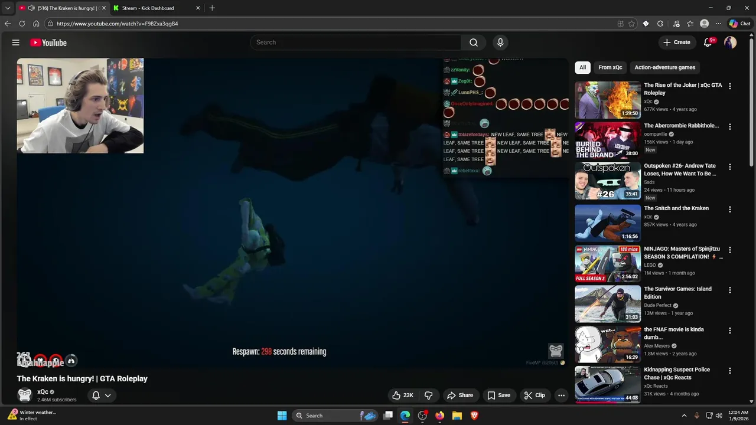756x425 pixels.
Task: Open the Copilot Chat button
Action: [739, 24]
